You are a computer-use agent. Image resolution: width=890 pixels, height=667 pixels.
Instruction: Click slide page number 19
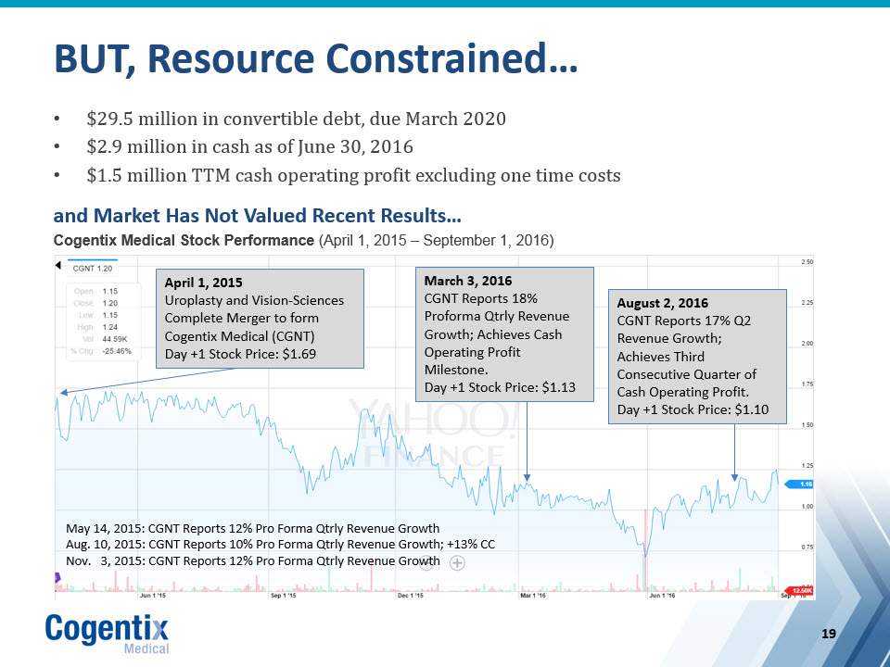(829, 634)
